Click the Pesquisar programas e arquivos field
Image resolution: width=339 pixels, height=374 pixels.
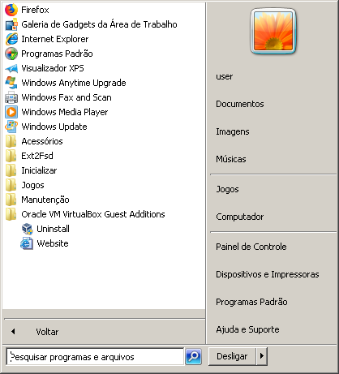(x=95, y=357)
